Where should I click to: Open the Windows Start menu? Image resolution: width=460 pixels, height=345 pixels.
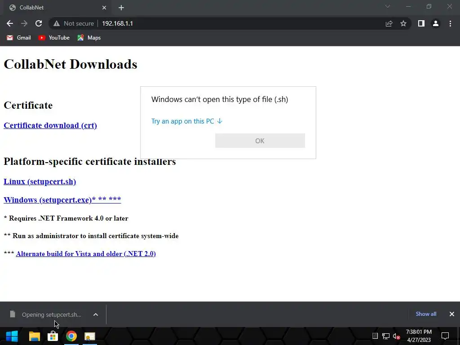[x=12, y=336]
